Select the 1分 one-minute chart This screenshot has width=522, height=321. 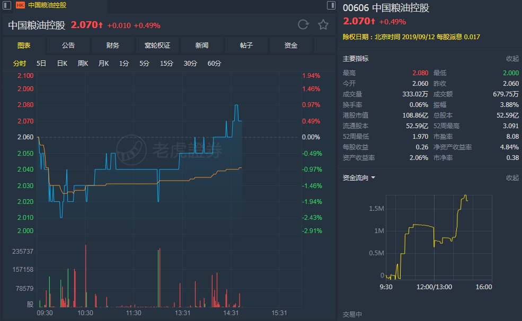(124, 63)
